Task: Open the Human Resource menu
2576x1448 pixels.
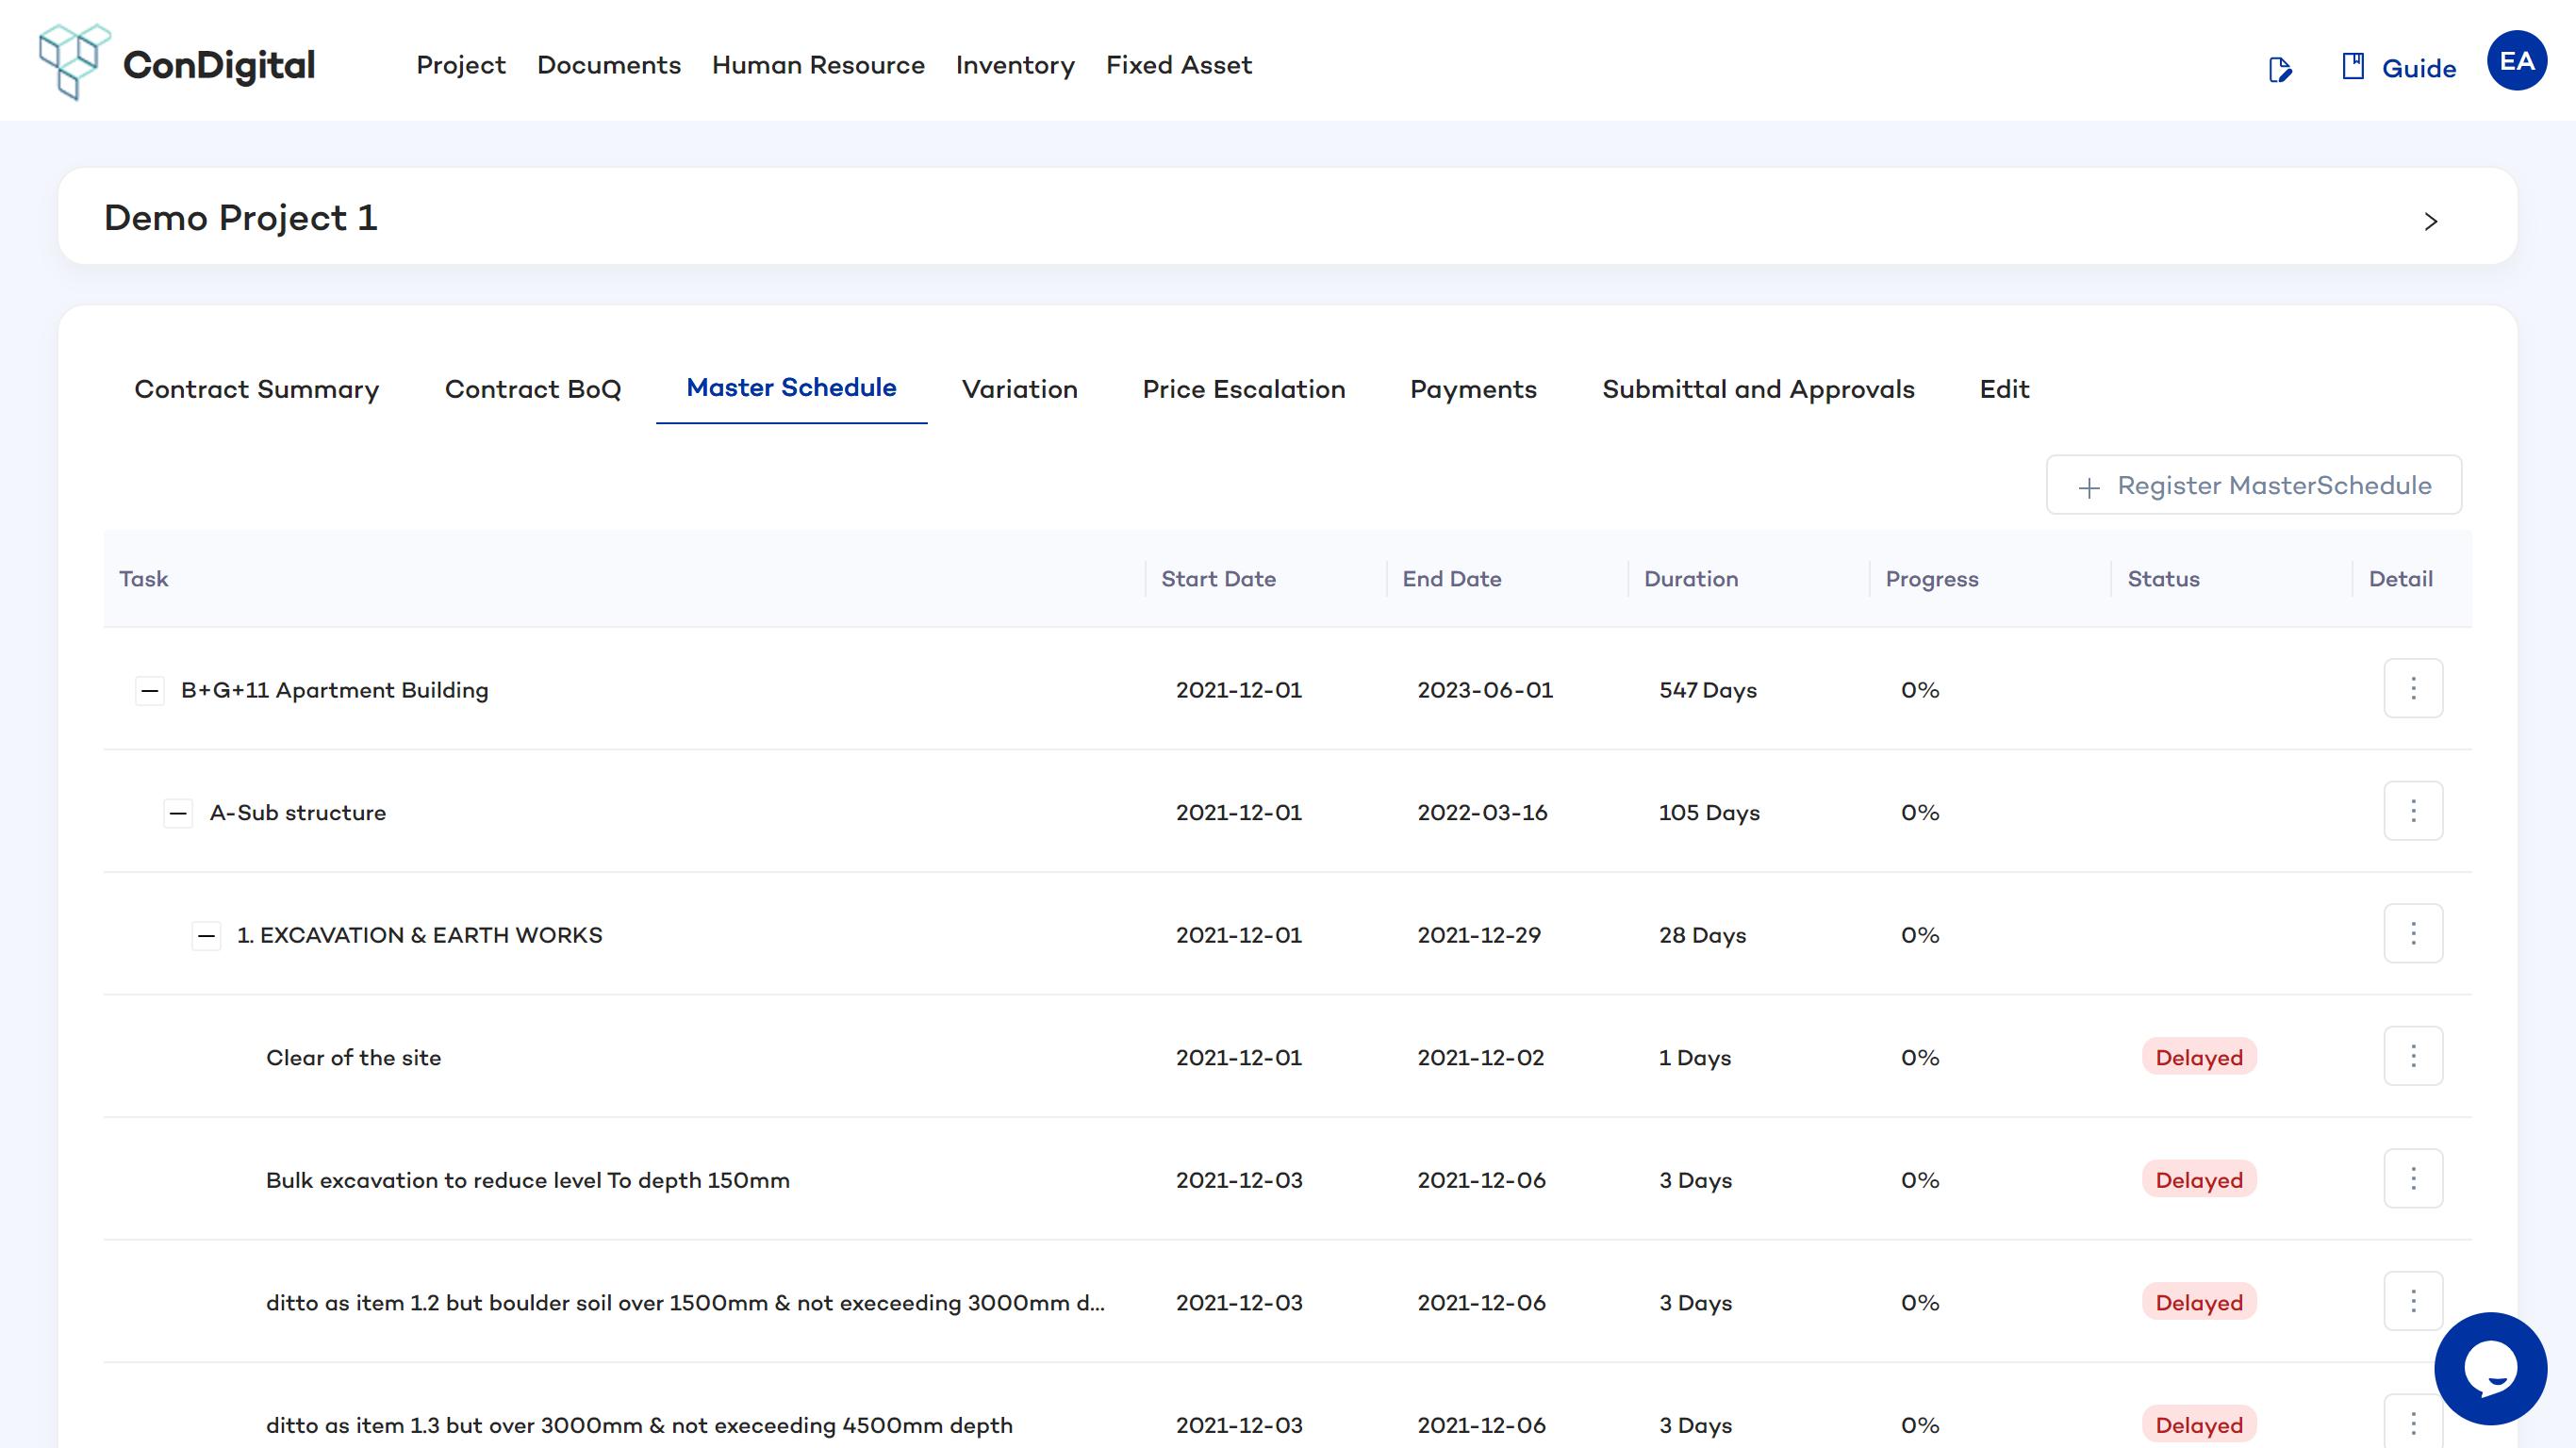Action: click(x=817, y=65)
